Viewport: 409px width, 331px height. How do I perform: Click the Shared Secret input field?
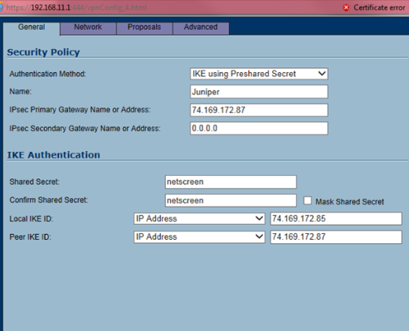(x=231, y=182)
